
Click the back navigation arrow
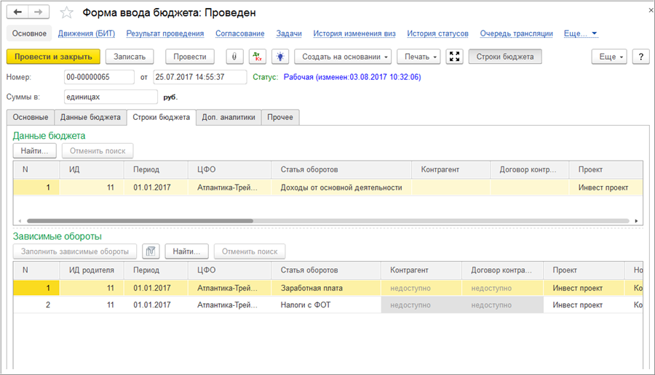pyautogui.click(x=18, y=12)
